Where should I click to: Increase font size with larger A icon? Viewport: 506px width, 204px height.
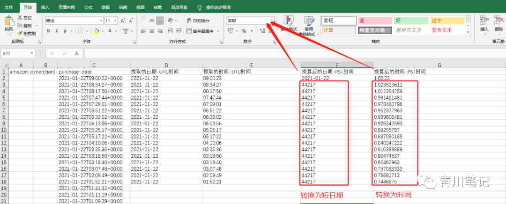click(123, 21)
